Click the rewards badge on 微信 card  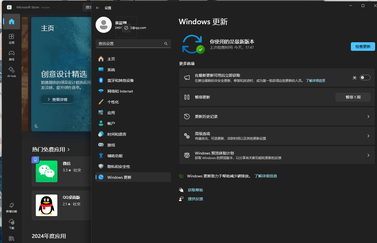coord(35,160)
